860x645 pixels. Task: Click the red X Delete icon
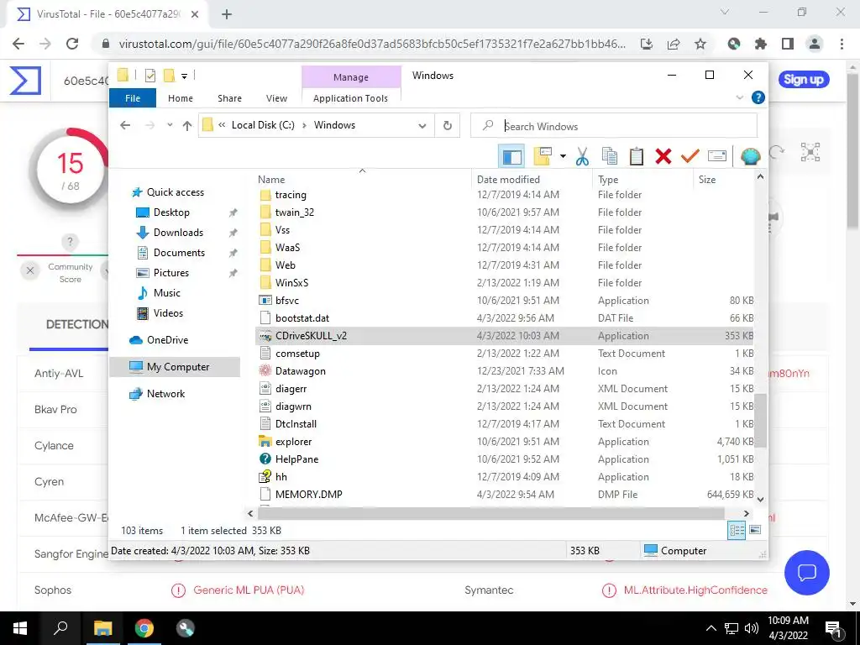coord(663,156)
